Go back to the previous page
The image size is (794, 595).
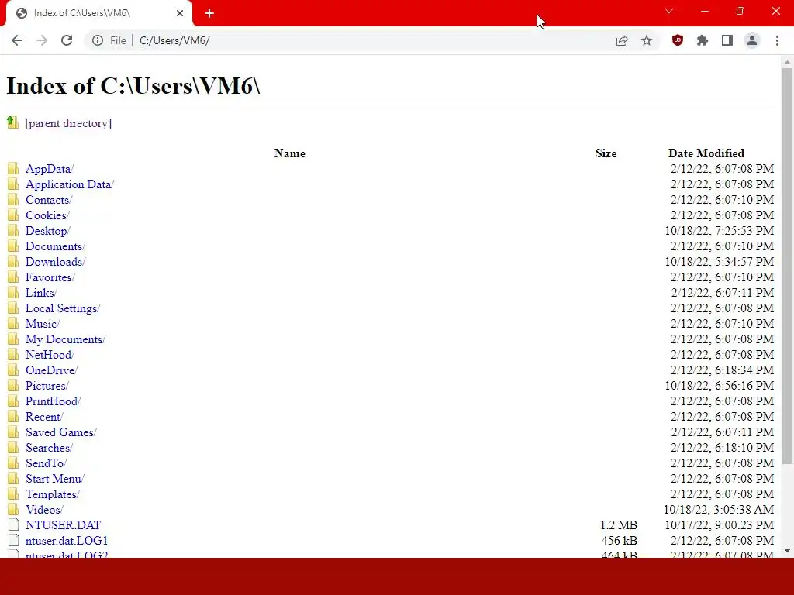coord(17,40)
